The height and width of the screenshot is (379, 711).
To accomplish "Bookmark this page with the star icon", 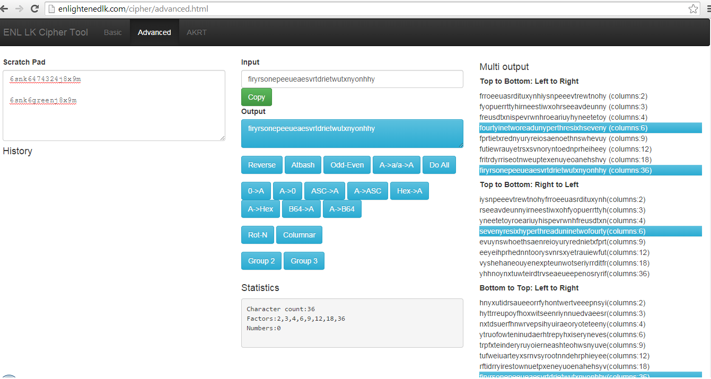I will tap(693, 8).
